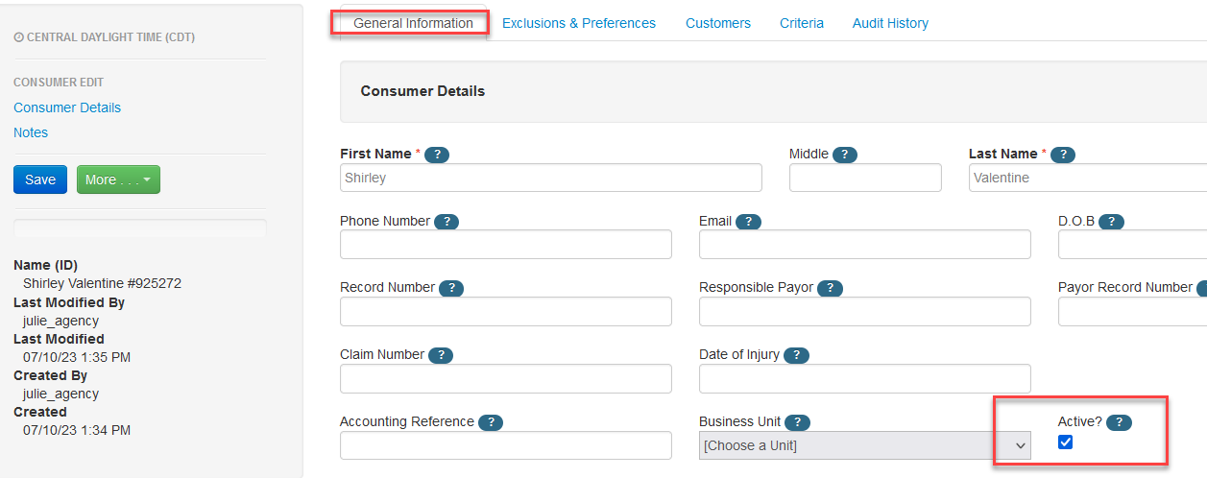Open help icon next to D.O.B
The width and height of the screenshot is (1207, 478).
[x=1111, y=222]
